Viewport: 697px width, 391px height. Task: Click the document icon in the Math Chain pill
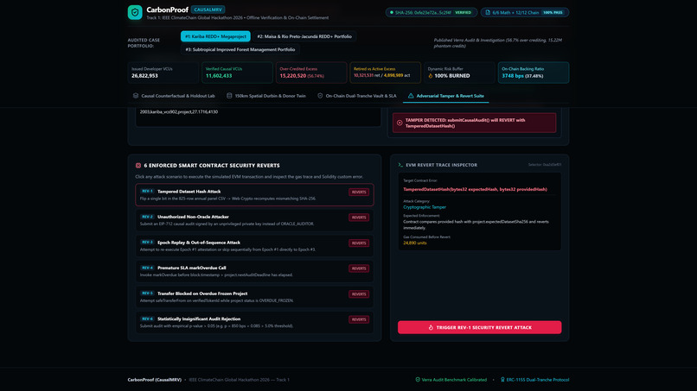pyautogui.click(x=488, y=12)
